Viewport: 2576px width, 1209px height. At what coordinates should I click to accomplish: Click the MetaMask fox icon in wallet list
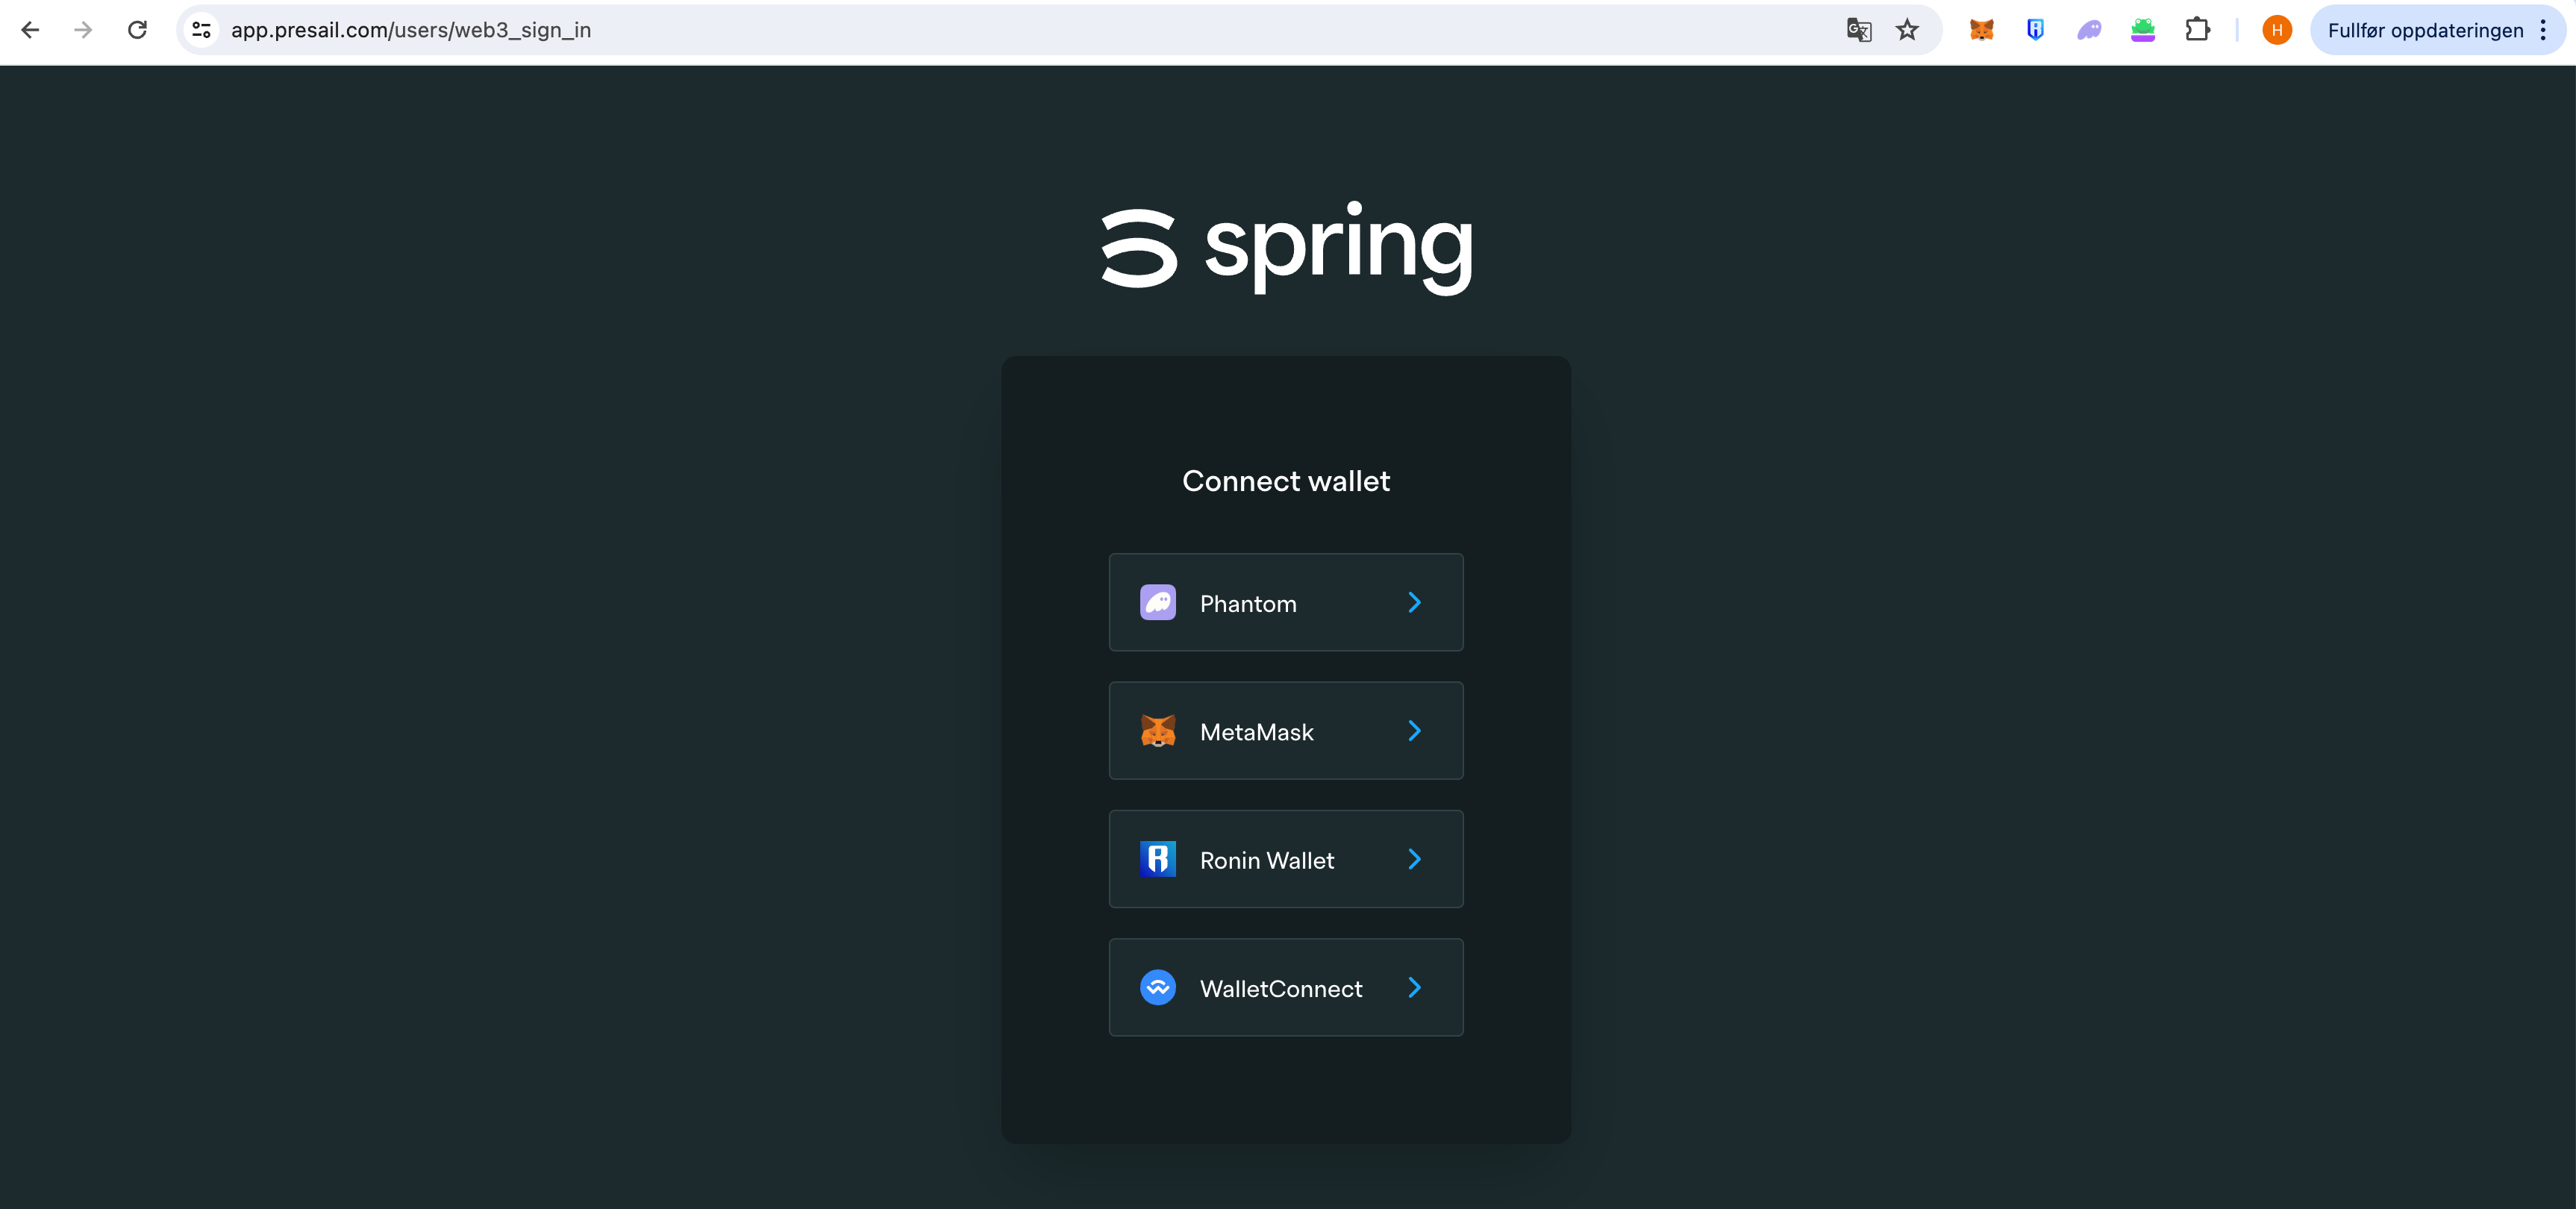(x=1158, y=731)
